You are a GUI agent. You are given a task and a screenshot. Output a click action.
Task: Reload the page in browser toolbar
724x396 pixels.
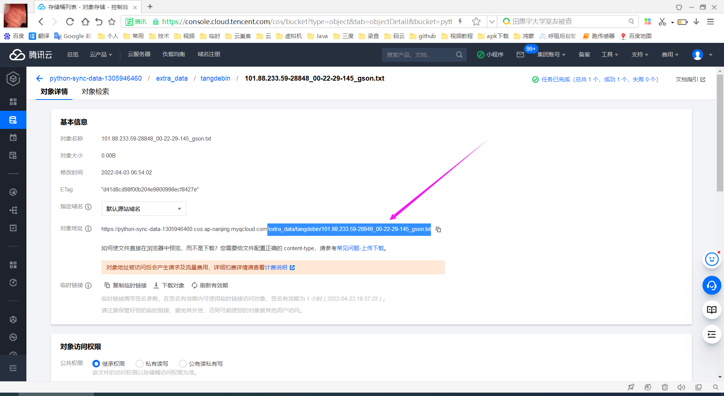(70, 21)
